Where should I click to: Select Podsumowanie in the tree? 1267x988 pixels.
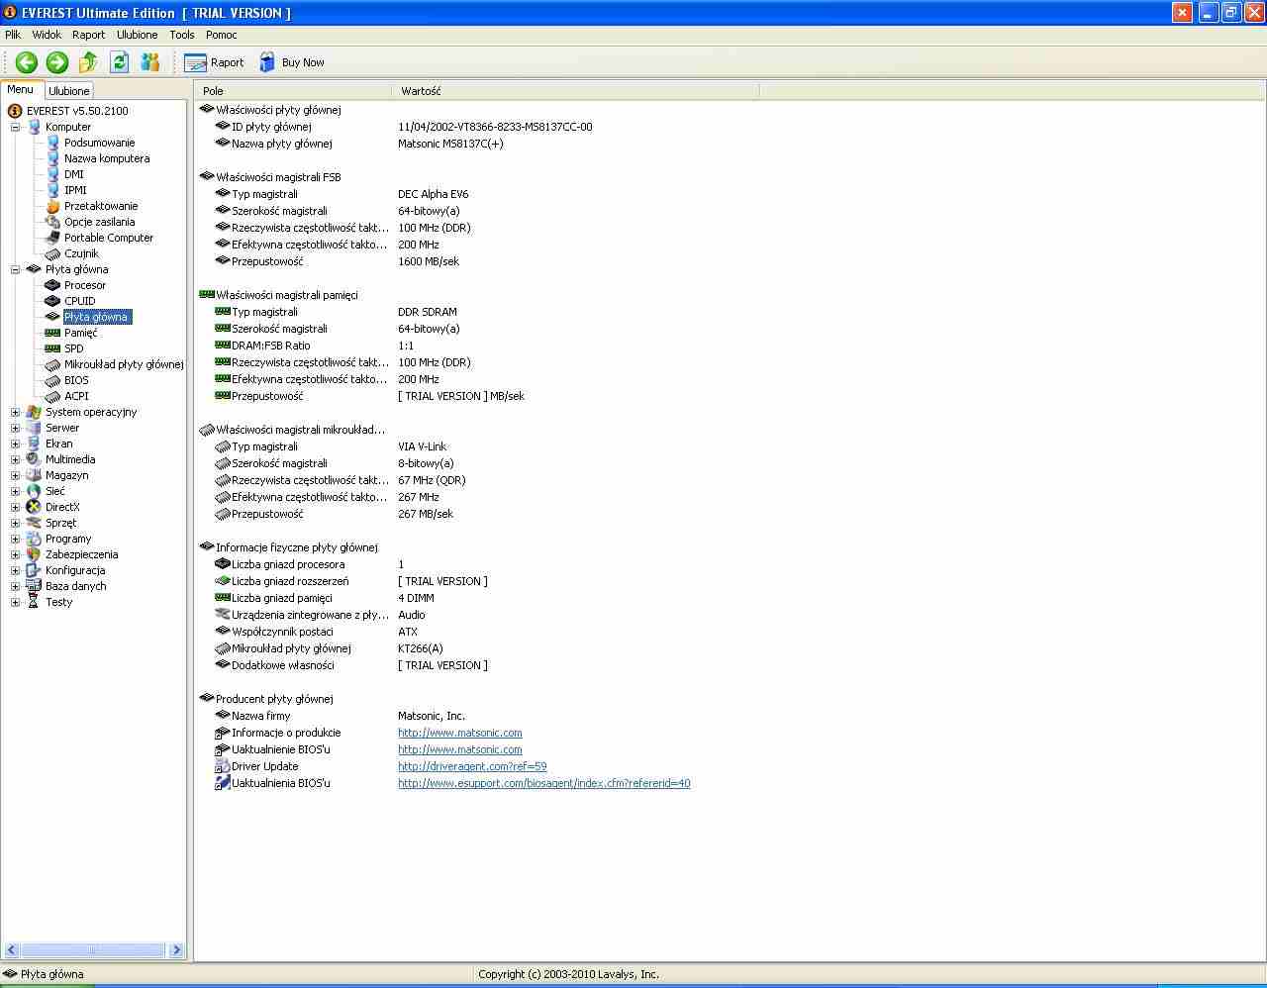click(x=99, y=143)
